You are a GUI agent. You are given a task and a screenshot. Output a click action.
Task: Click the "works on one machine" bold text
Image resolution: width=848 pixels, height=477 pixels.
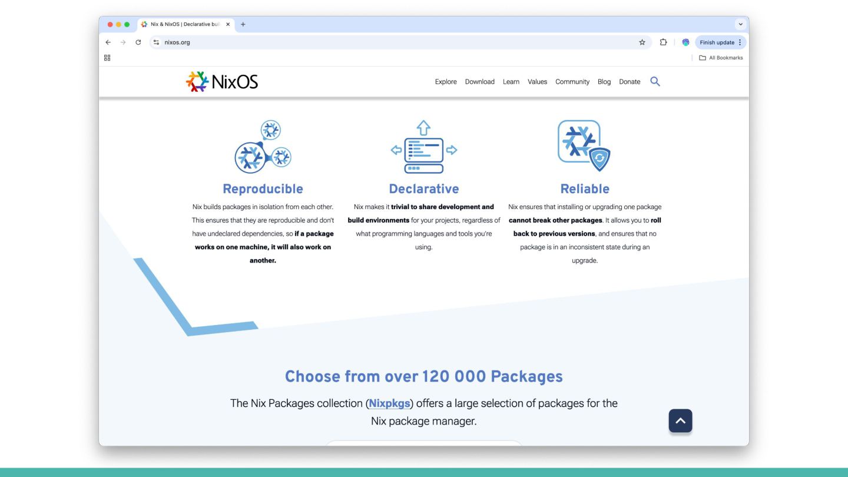pyautogui.click(x=232, y=247)
